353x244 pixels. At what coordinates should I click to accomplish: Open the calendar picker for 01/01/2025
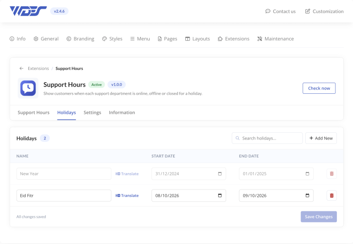[307, 174]
